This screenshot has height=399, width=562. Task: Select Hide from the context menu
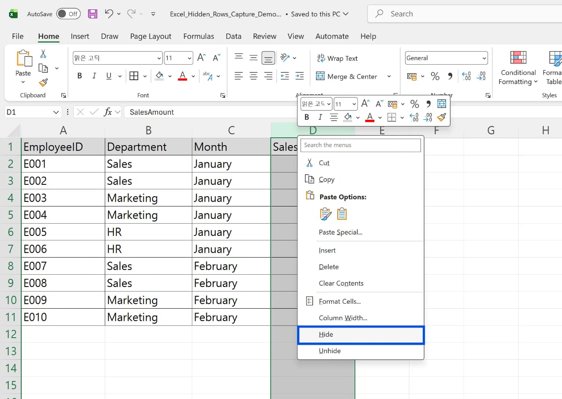click(x=326, y=334)
